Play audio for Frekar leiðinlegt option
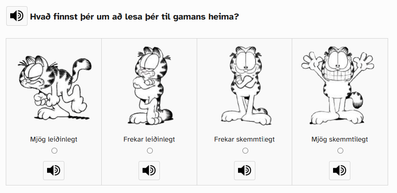Image resolution: width=397 pixels, height=193 pixels. pos(149,170)
